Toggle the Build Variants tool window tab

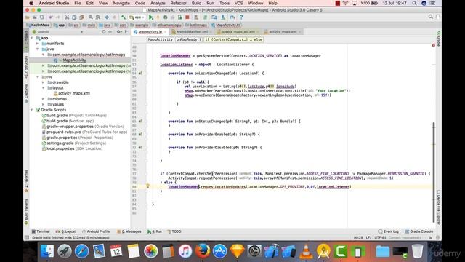coord(26,212)
